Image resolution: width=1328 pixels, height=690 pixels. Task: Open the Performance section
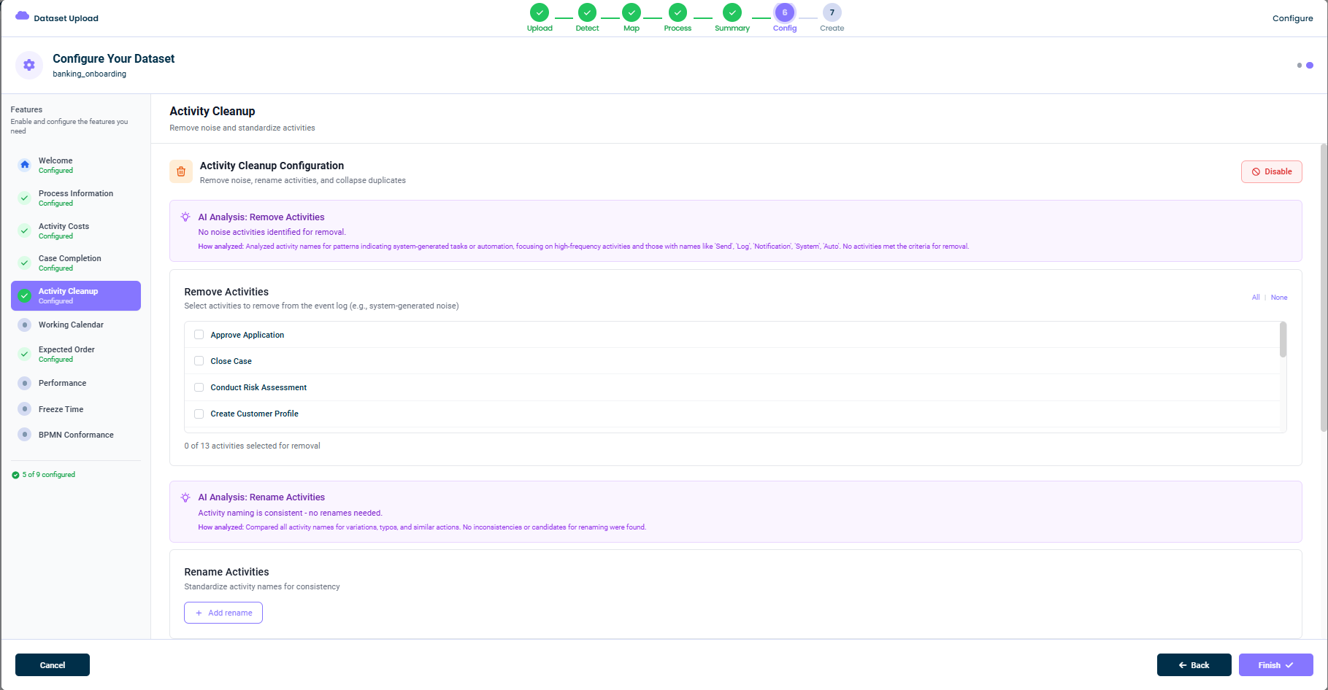(76, 383)
